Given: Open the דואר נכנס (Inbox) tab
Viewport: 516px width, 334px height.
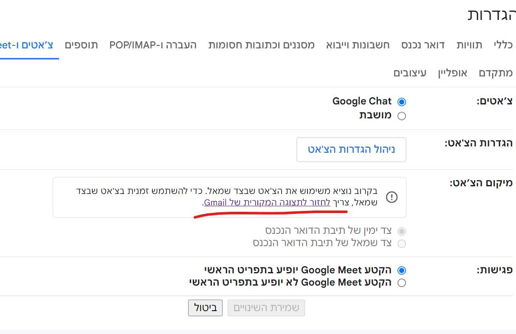Looking at the screenshot, I should coord(423,45).
